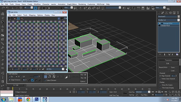Select UV soft selection radio button
The image size is (181, 102).
(21, 77)
